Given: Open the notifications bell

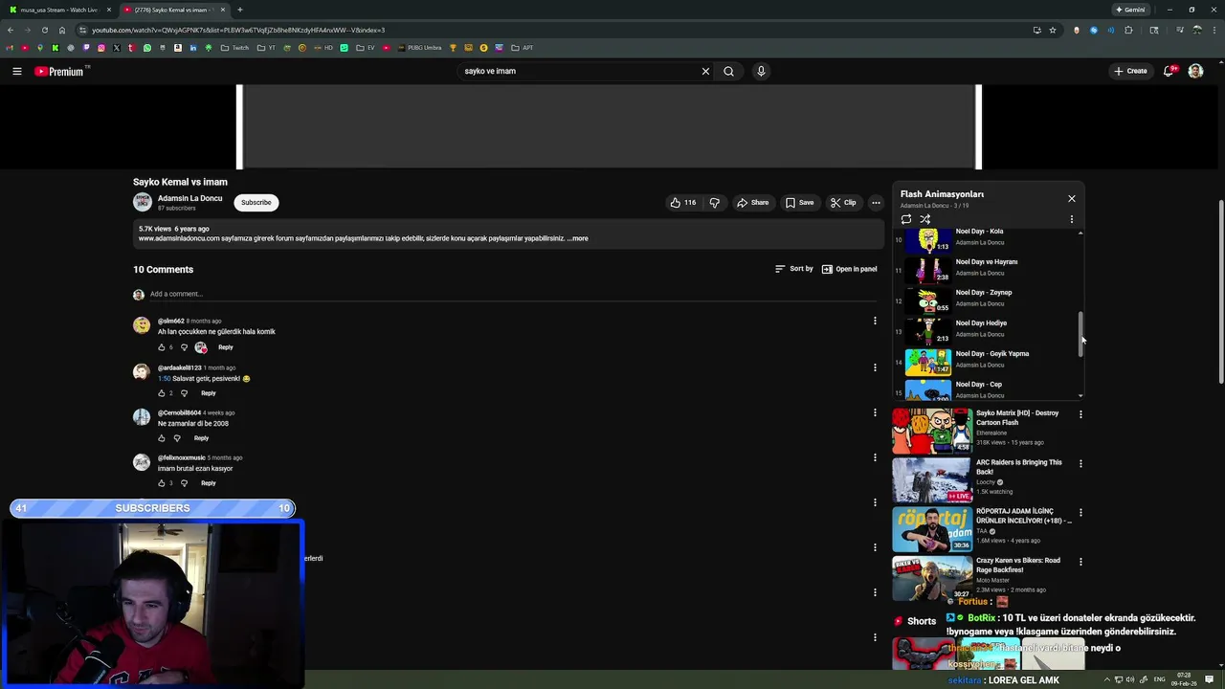Looking at the screenshot, I should tap(1169, 71).
